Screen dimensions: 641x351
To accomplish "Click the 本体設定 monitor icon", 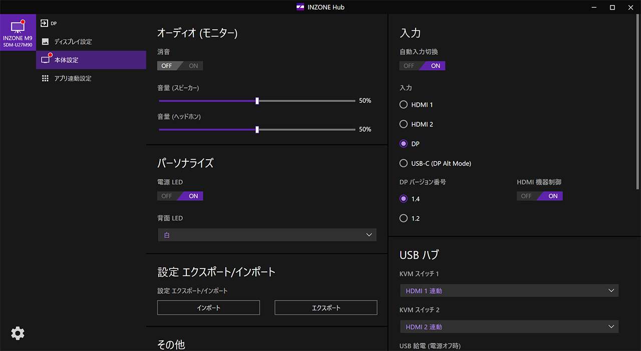I will click(46, 60).
